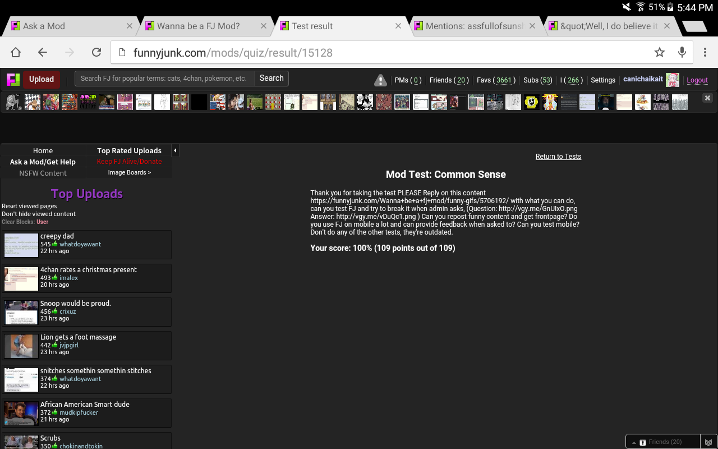Screen dimensions: 718x449
Task: Dismiss the thumbnail strip with X
Action: pos(707,98)
